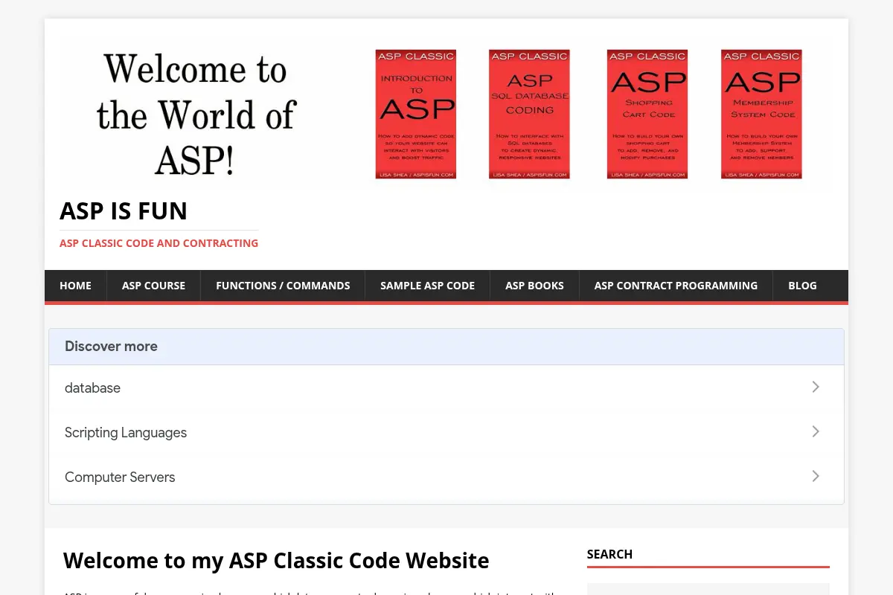Click the Welcome to the World of ASP banner

(x=196, y=115)
